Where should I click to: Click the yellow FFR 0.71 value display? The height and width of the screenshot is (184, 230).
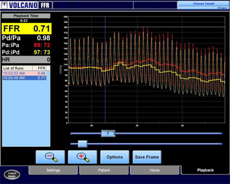tap(27, 28)
